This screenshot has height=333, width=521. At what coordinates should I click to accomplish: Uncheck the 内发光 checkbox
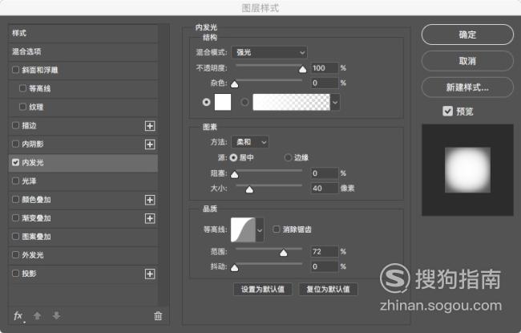click(x=15, y=162)
